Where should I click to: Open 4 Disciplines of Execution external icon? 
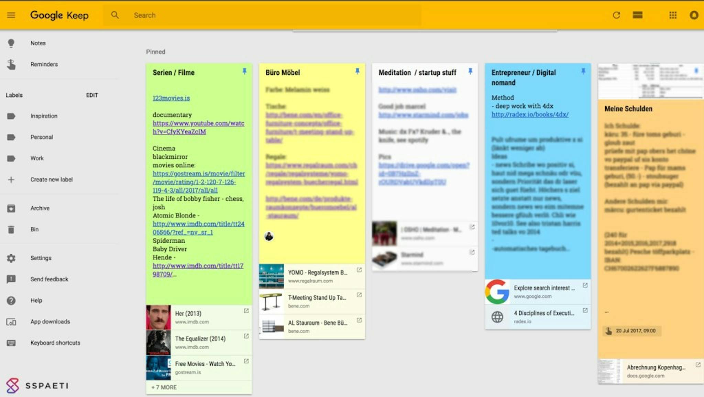point(585,311)
